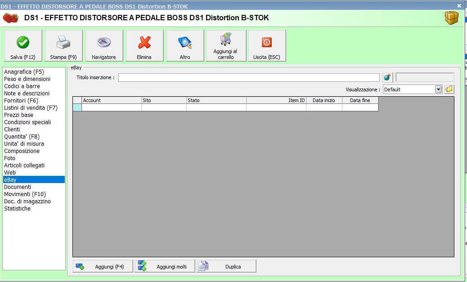Click the Item ID column header

coord(276,100)
